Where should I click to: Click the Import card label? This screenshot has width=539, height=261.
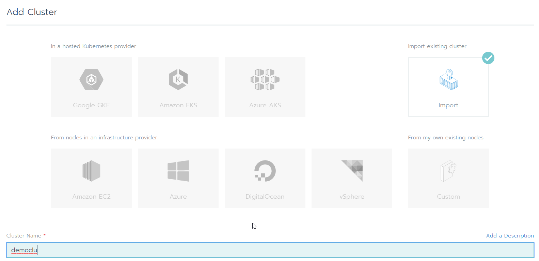(448, 105)
